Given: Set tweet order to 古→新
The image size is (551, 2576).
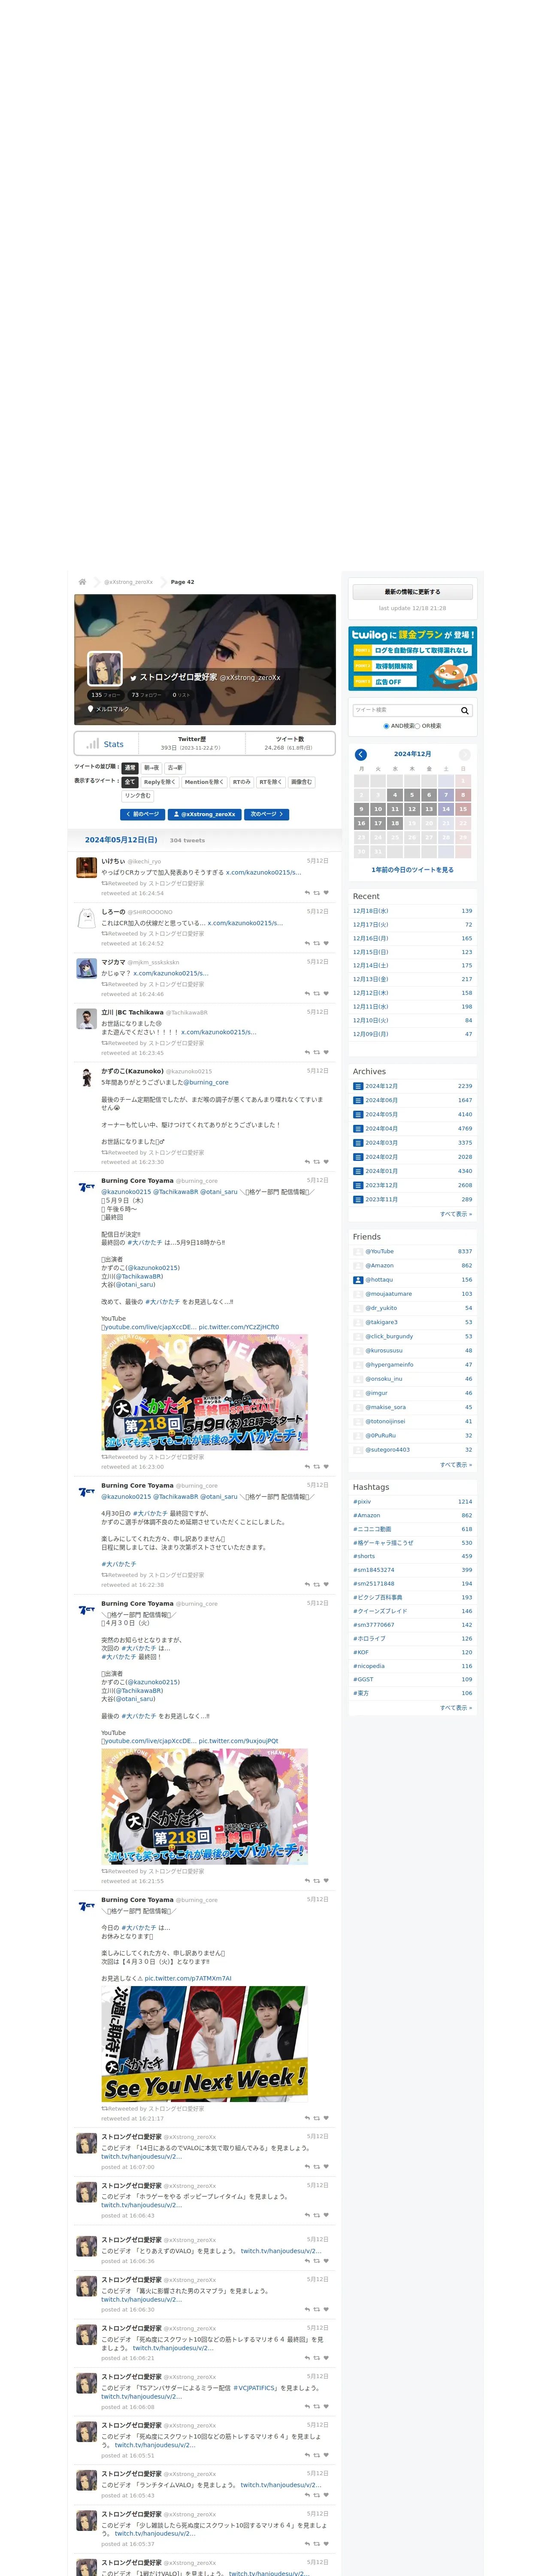Looking at the screenshot, I should tap(175, 768).
